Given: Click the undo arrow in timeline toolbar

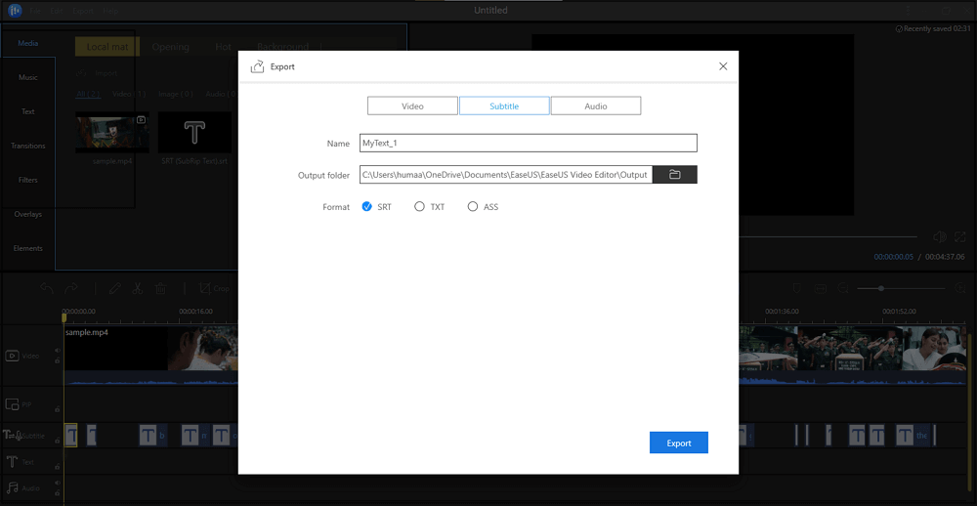Looking at the screenshot, I should (46, 288).
